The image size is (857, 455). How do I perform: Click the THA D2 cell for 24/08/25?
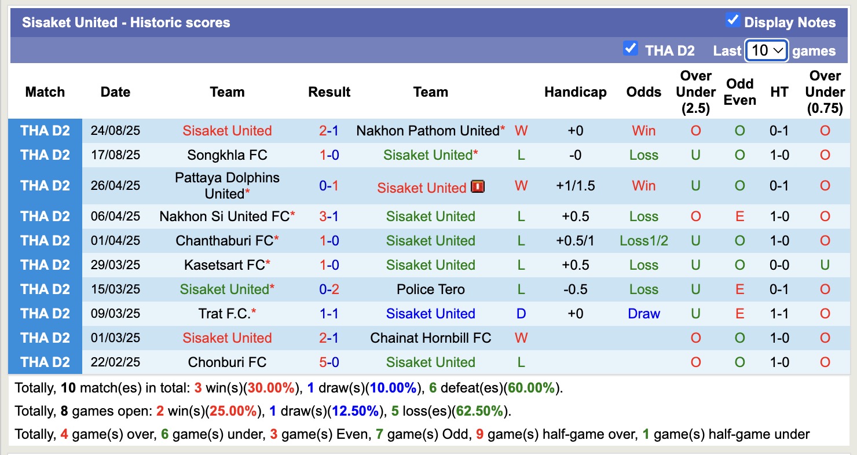45,131
